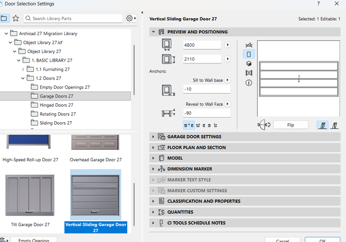Image resolution: width=346 pixels, height=242 pixels.
Task: Expand FLOOR PLAN AND SECTION panel
Action: pos(245,147)
